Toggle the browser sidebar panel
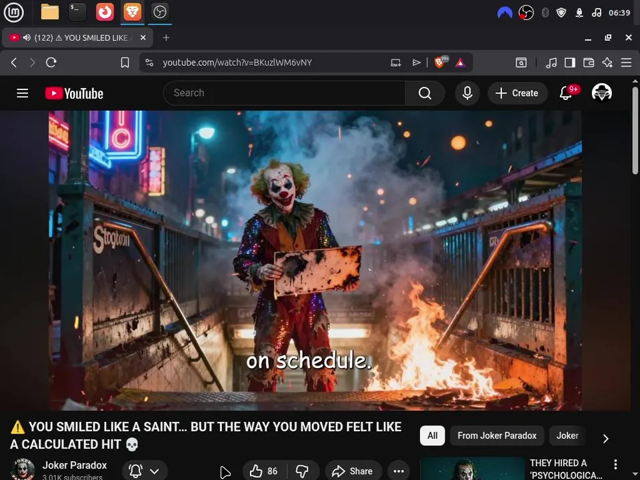This screenshot has height=480, width=640. (x=570, y=63)
